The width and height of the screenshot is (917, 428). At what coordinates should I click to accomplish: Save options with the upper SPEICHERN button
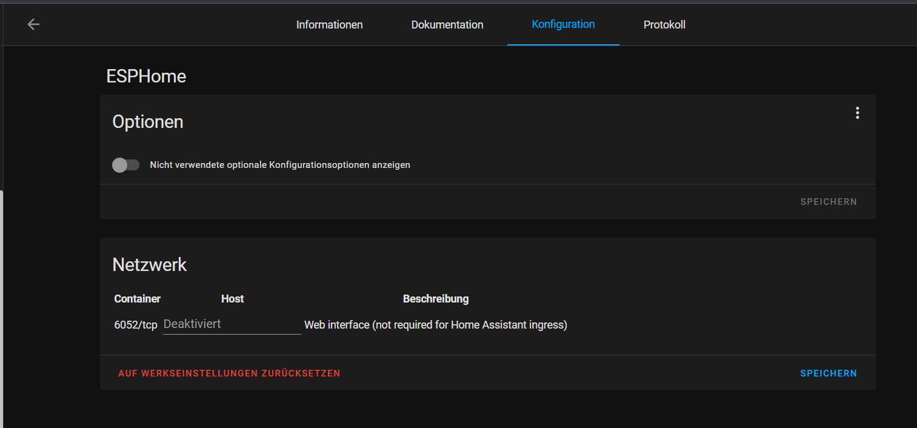(x=828, y=201)
